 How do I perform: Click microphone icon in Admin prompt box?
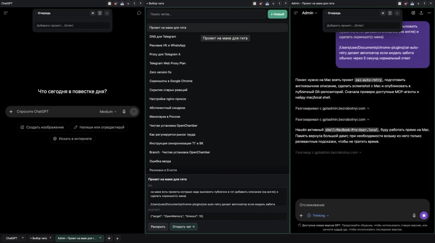tap(414, 215)
